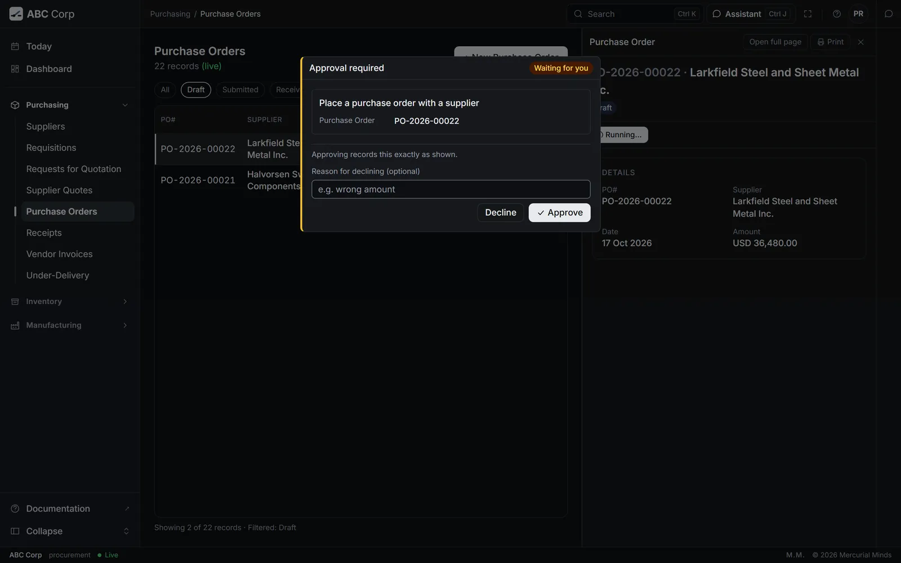This screenshot has width=901, height=563.
Task: Click the ABC Corp logo icon
Action: coord(16,14)
